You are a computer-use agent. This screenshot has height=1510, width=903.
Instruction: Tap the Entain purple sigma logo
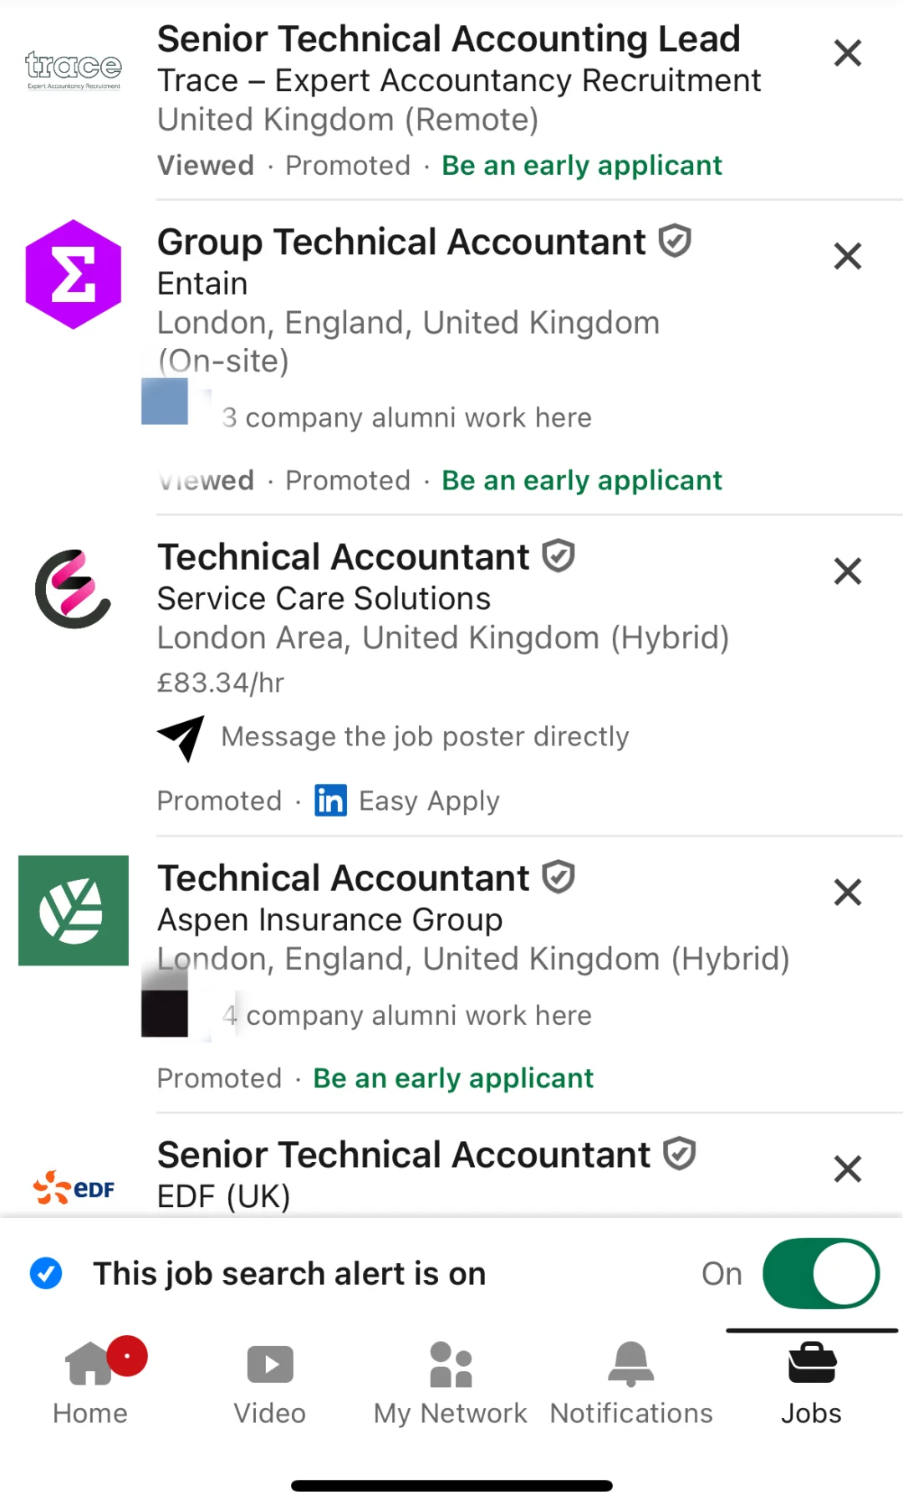(x=74, y=274)
